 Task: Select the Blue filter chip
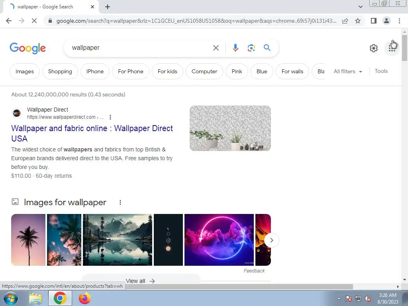click(262, 71)
